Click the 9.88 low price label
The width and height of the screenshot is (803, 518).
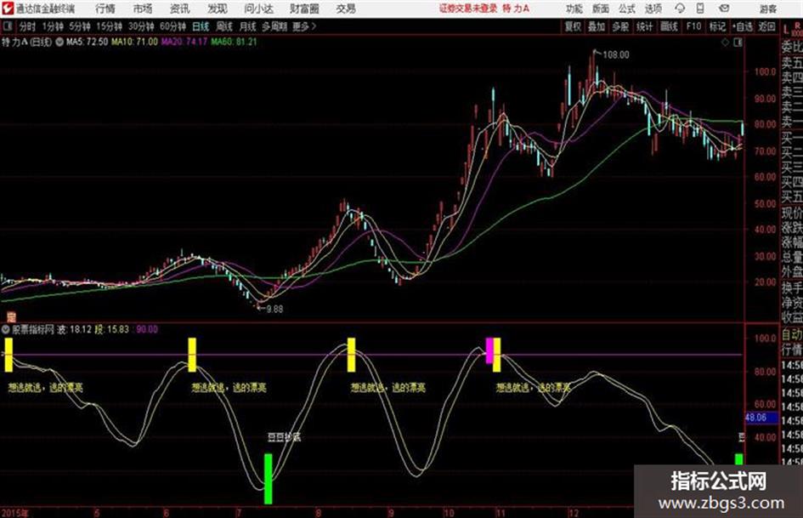(274, 310)
